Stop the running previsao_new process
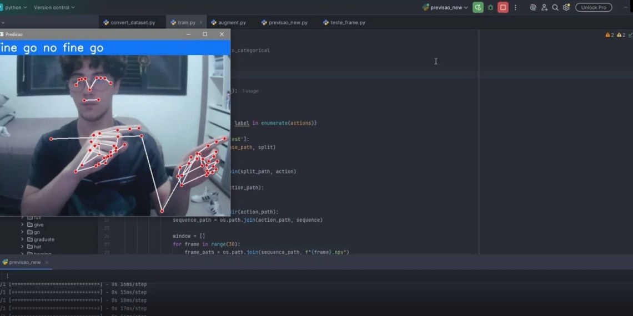Viewport: 633px width, 316px height. [503, 7]
